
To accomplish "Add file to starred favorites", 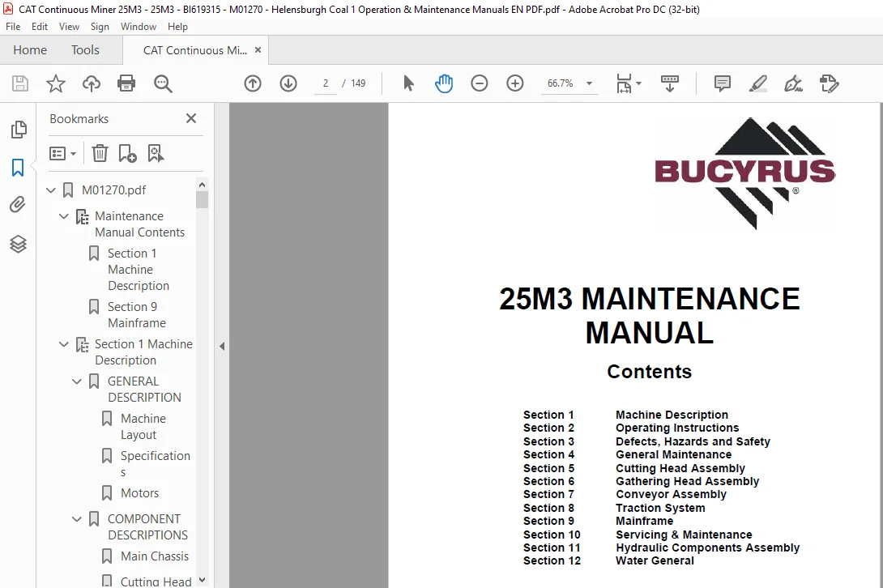I will pyautogui.click(x=56, y=83).
